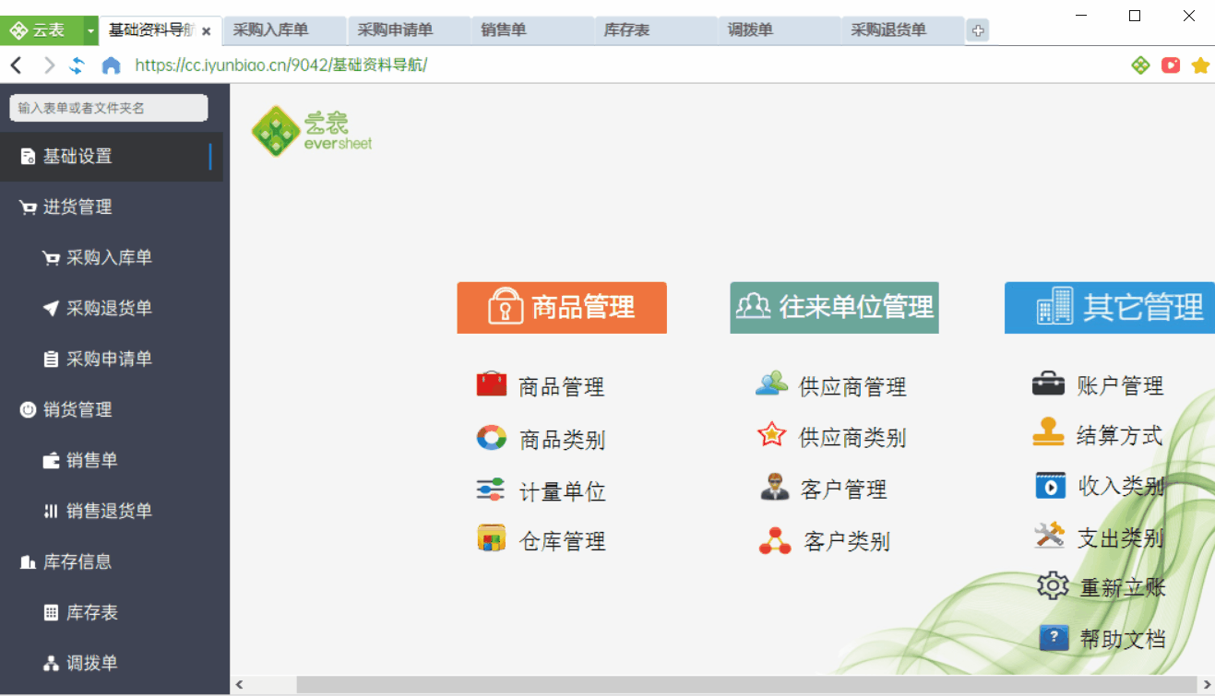Image resolution: width=1215 pixels, height=696 pixels.
Task: Click the 商品类别 colorful ring icon
Action: [492, 437]
